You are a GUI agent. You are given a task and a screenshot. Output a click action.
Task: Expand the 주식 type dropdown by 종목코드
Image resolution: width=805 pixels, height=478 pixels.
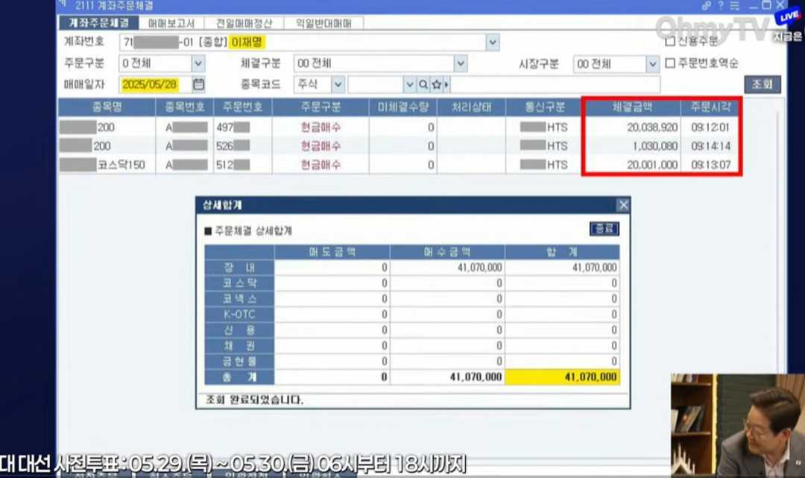coord(338,84)
